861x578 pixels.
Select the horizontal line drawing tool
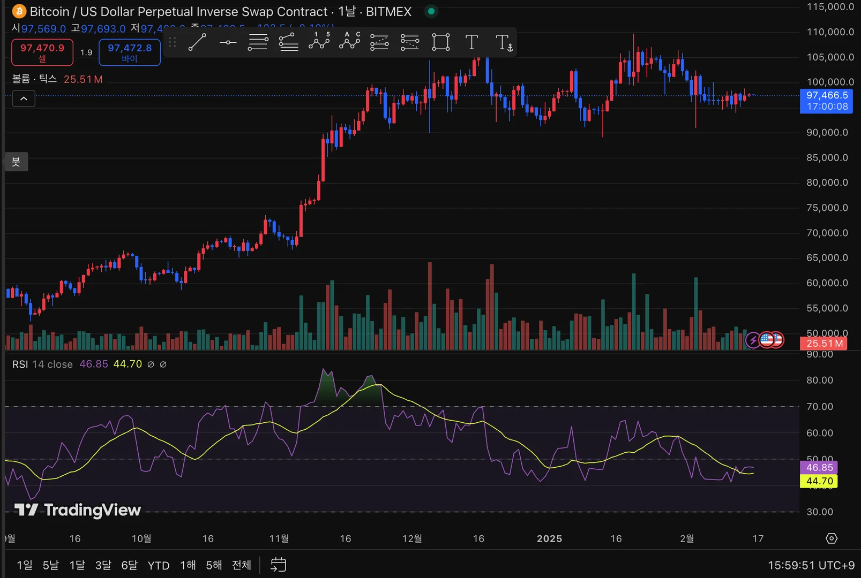coord(228,42)
